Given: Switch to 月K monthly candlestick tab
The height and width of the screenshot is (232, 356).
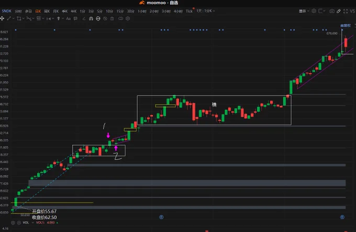Looking at the screenshot, I should [56, 11].
